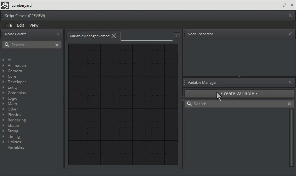Select the variableManagerDemo tab
This screenshot has width=296, height=176.
coord(90,36)
